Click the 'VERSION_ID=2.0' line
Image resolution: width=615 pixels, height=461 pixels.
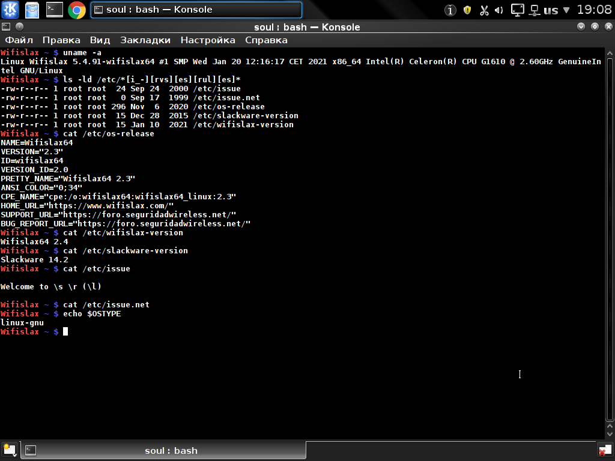(34, 170)
